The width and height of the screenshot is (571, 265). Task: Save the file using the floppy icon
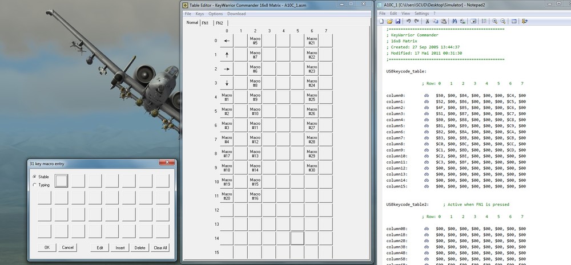click(397, 21)
